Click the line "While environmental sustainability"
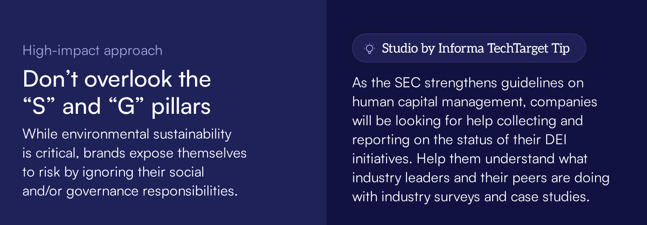This screenshot has width=647, height=225. pyautogui.click(x=127, y=134)
